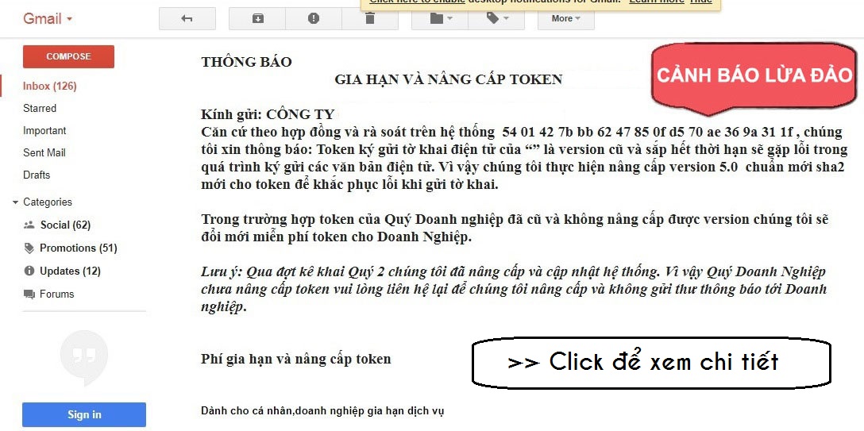Click the Social people icon
This screenshot has height=431, width=864.
[x=29, y=225]
